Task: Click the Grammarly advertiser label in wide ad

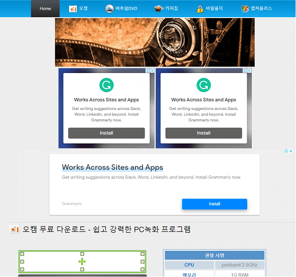Action: point(72,204)
